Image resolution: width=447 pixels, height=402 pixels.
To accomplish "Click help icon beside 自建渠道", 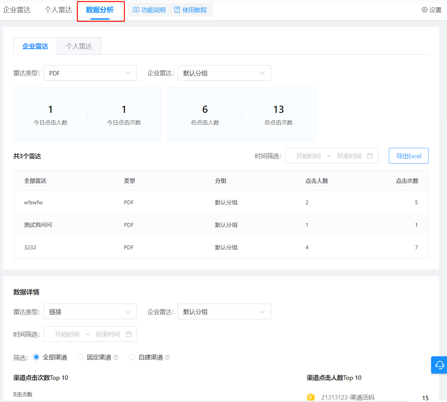I will [x=167, y=357].
